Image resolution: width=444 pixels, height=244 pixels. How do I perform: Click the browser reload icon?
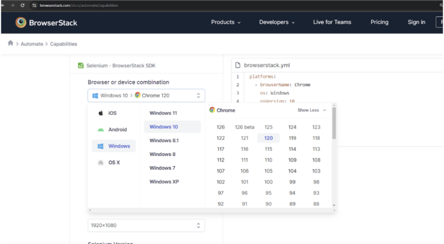tap(22, 5)
